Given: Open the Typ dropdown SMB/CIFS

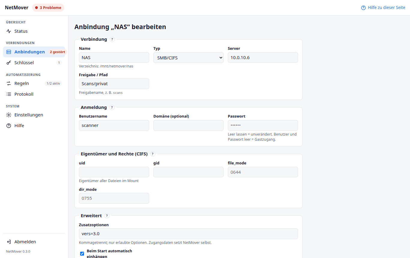Looking at the screenshot, I should (x=188, y=58).
